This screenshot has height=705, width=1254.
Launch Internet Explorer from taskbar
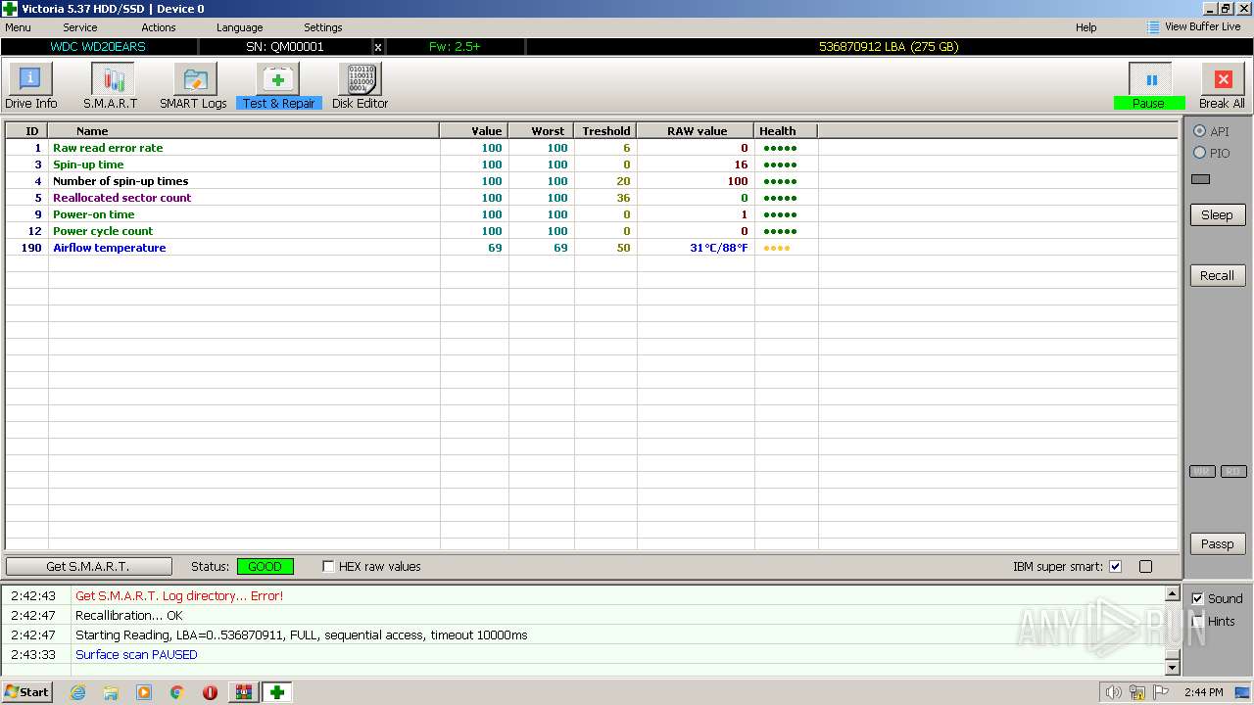pyautogui.click(x=77, y=692)
